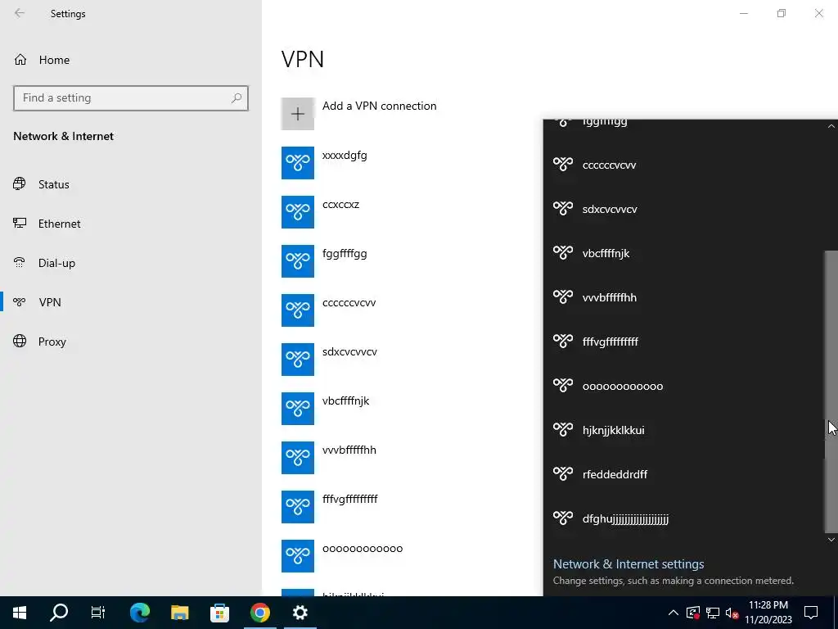The width and height of the screenshot is (838, 629).
Task: Select the vvvbfffffhh VPN icon in Settings
Action: (298, 458)
